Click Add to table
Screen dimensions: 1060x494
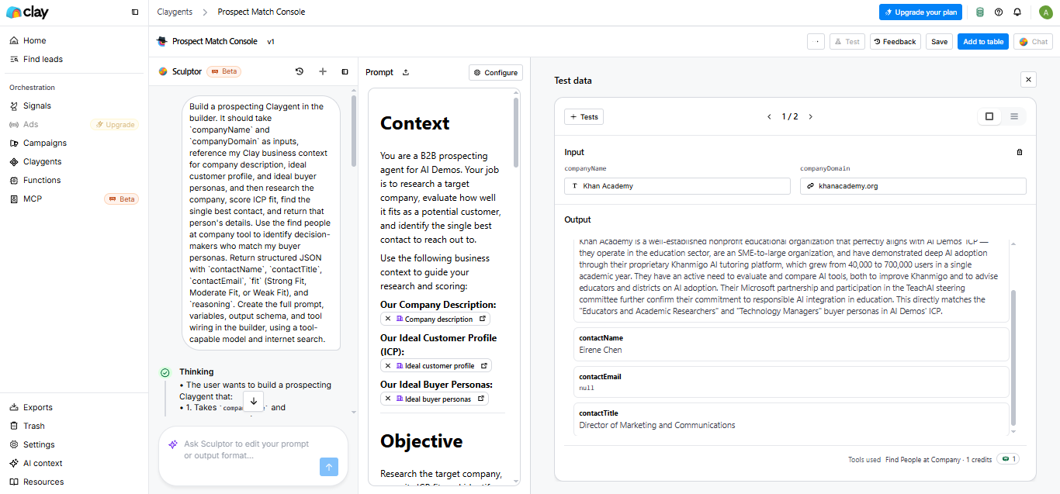coord(983,42)
